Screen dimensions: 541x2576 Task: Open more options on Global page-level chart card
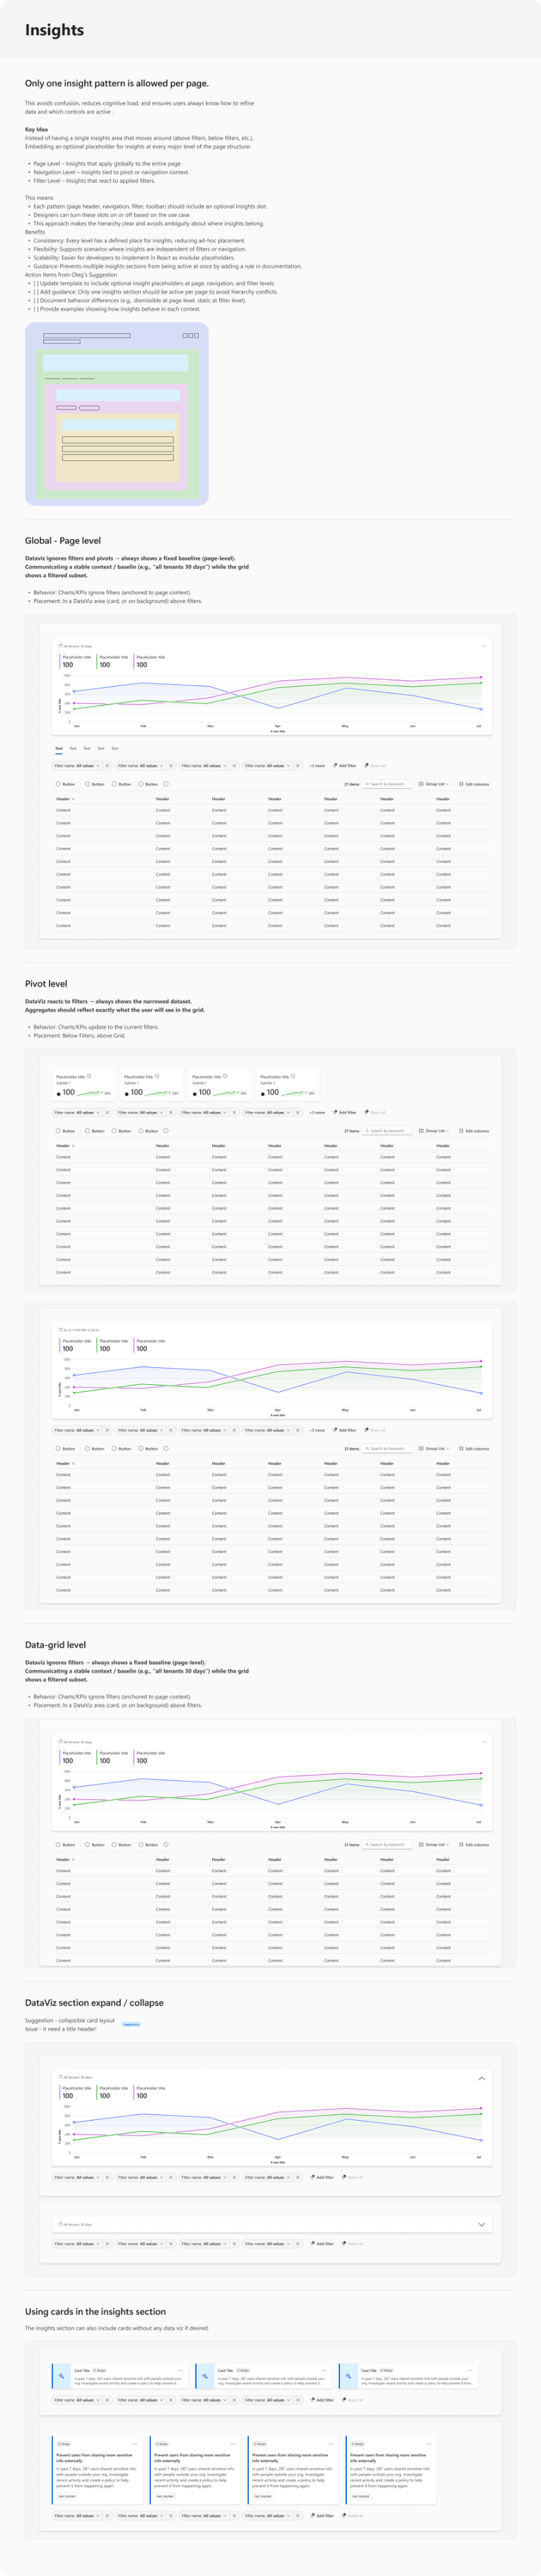click(485, 646)
